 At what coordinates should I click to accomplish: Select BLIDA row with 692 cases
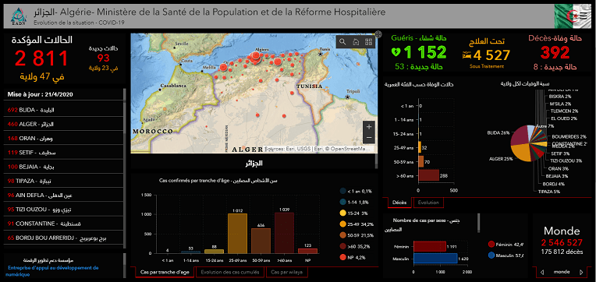(x=63, y=110)
